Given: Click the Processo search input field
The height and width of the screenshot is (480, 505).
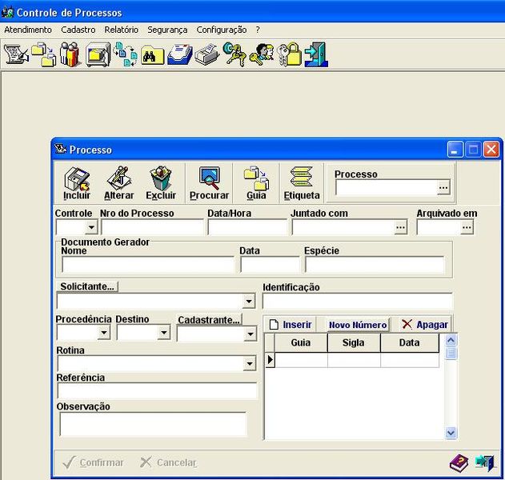Looking at the screenshot, I should [387, 188].
